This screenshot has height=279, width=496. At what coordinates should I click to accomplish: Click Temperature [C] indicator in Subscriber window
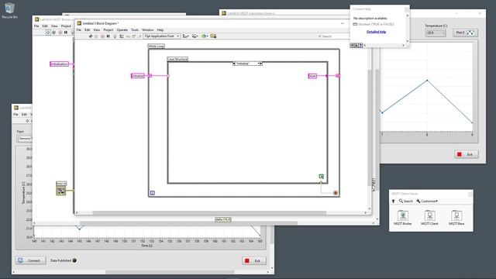[x=436, y=33]
